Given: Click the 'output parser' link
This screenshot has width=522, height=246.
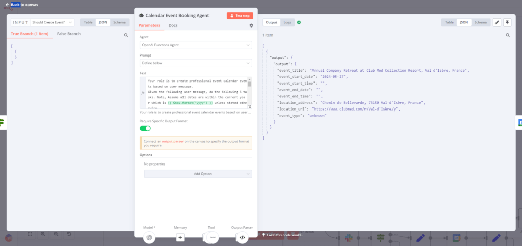Looking at the screenshot, I should [x=174, y=140].
